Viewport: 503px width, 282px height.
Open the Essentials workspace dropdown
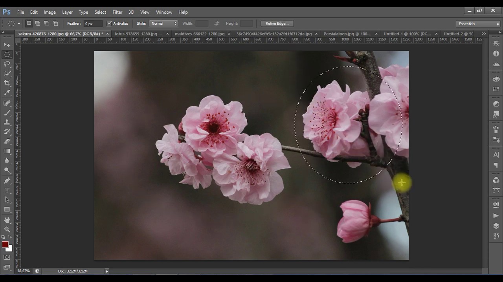[478, 24]
